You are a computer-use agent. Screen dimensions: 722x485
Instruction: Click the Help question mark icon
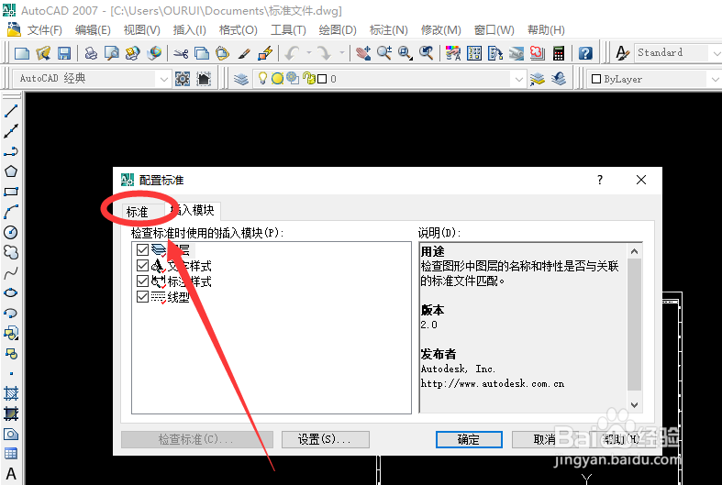click(x=585, y=53)
